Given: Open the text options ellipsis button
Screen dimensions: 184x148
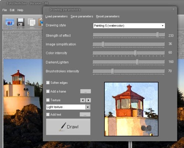Looking at the screenshot, I should tap(85, 114).
